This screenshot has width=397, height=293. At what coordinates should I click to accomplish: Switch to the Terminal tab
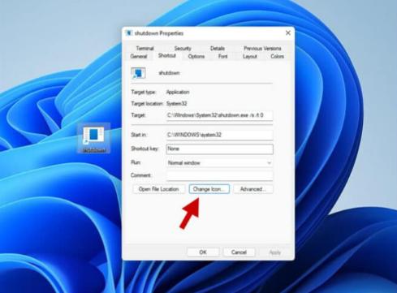click(x=145, y=49)
